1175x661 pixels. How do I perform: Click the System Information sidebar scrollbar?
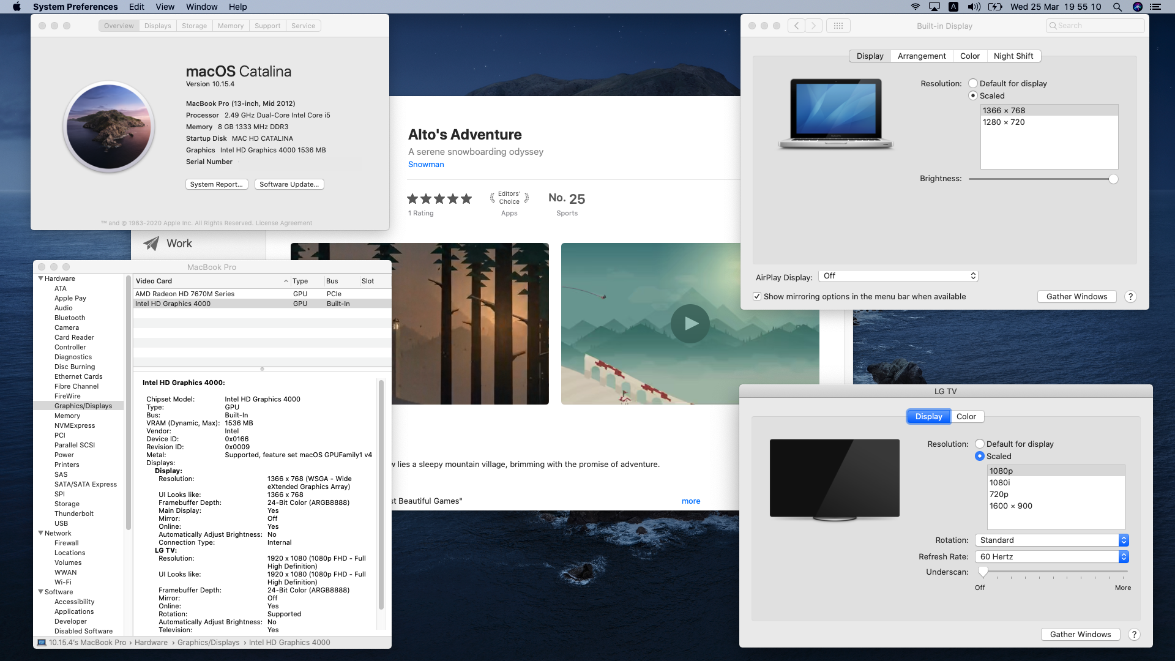[128, 404]
